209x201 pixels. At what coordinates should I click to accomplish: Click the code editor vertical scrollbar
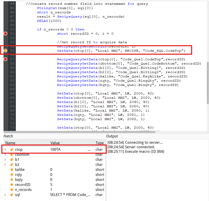coord(207,83)
